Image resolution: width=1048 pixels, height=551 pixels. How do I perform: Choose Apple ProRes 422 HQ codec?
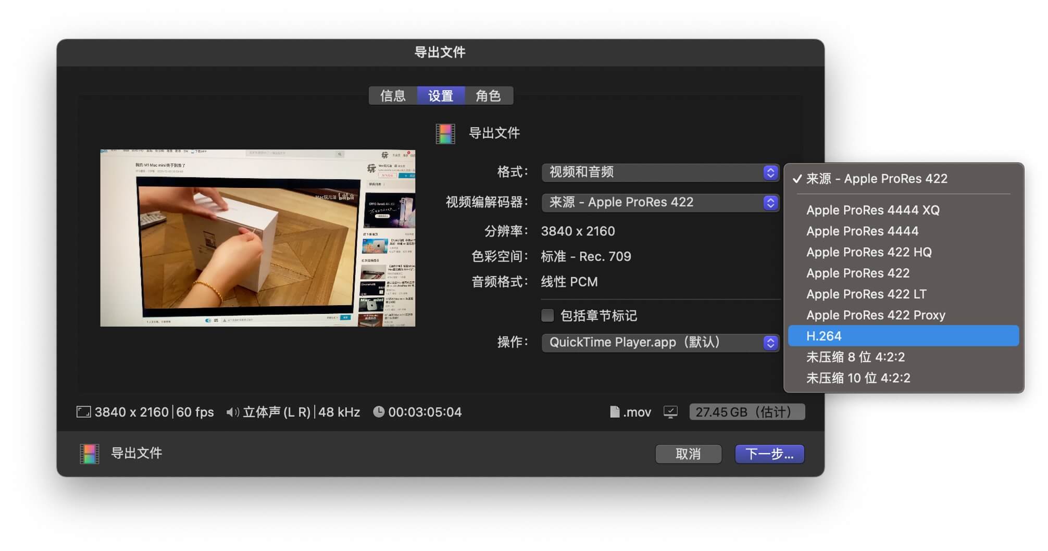[904, 252]
